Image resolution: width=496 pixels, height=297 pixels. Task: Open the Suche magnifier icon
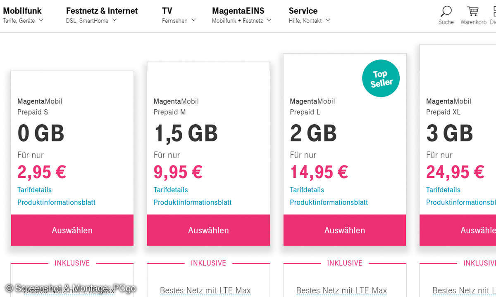[x=446, y=11]
